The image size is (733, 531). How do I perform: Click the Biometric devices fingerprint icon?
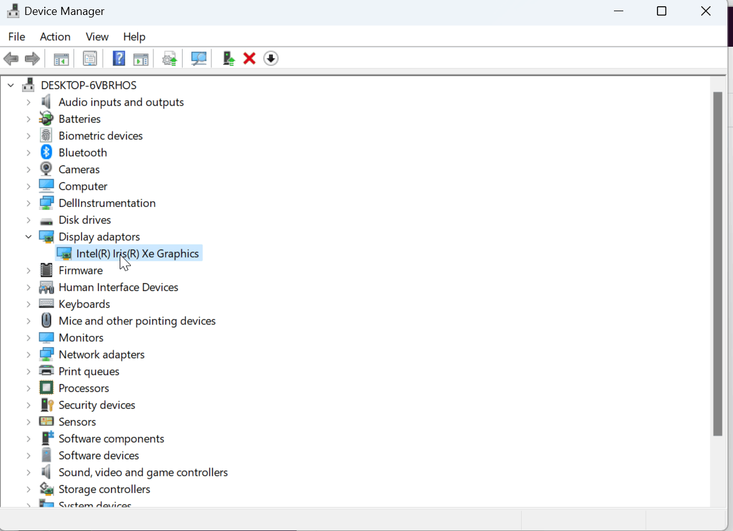pyautogui.click(x=46, y=136)
